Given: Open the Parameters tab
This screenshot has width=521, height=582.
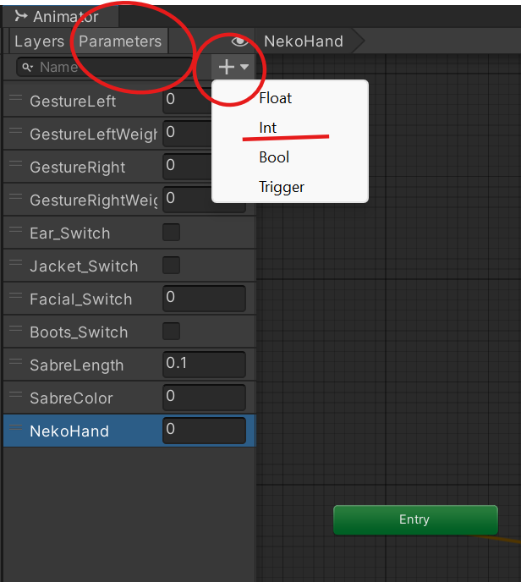Looking at the screenshot, I should (120, 41).
